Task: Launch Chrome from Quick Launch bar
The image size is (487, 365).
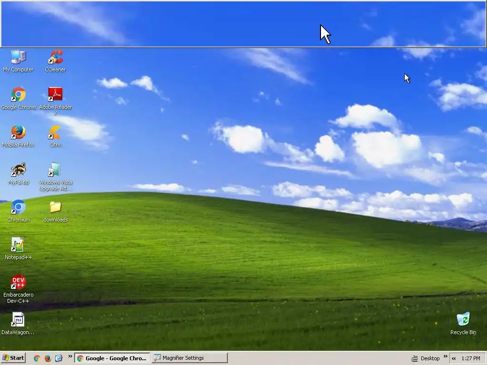Action: (x=37, y=358)
